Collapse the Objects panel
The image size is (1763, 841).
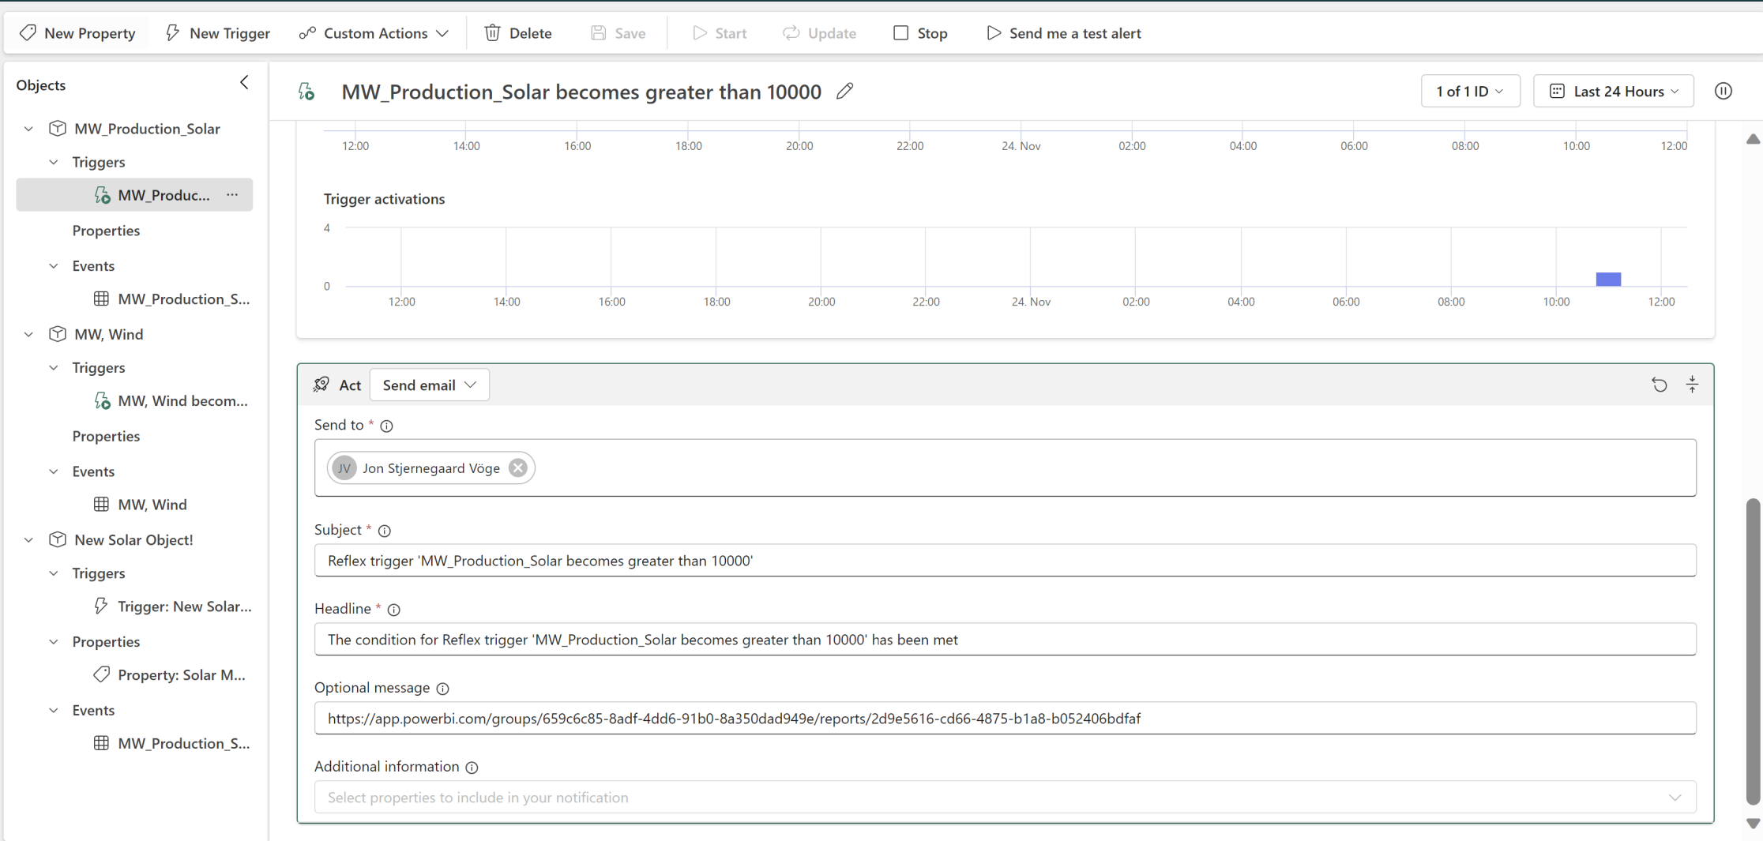pos(244,83)
